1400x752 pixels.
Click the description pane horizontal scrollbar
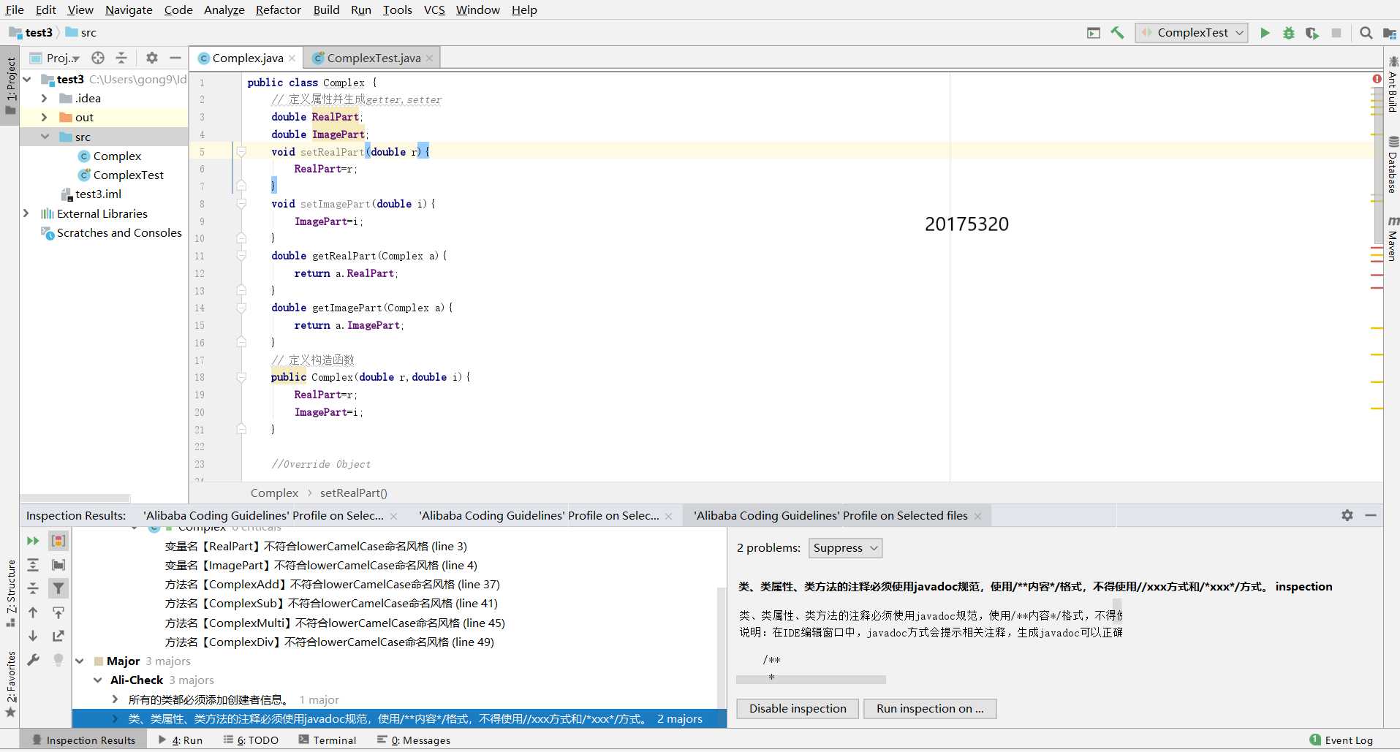pyautogui.click(x=811, y=680)
